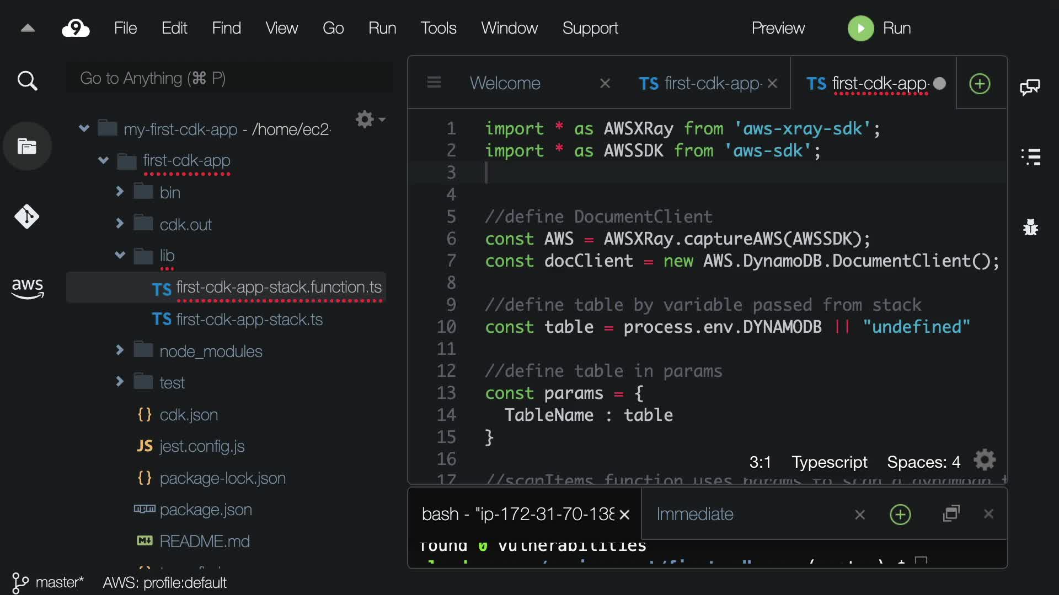Click the Preview button
Viewport: 1059px width, 595px height.
(778, 28)
